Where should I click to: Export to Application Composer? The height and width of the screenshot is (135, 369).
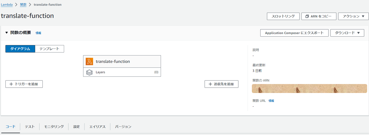294,33
